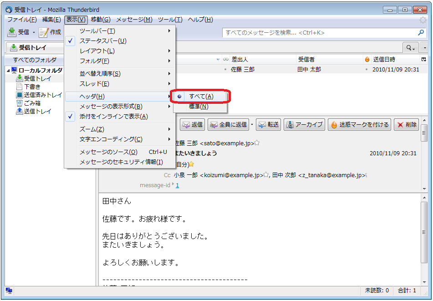Click 全員に返信 reply all button

click(229, 125)
